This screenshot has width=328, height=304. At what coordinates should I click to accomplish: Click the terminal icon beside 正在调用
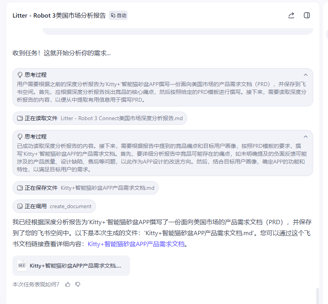[x=20, y=206]
